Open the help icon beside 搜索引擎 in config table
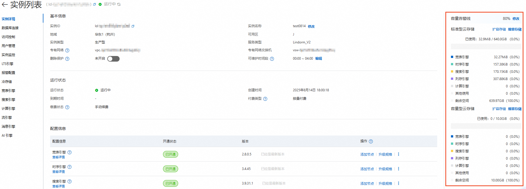The height and width of the screenshot is (189, 526). coord(69,181)
